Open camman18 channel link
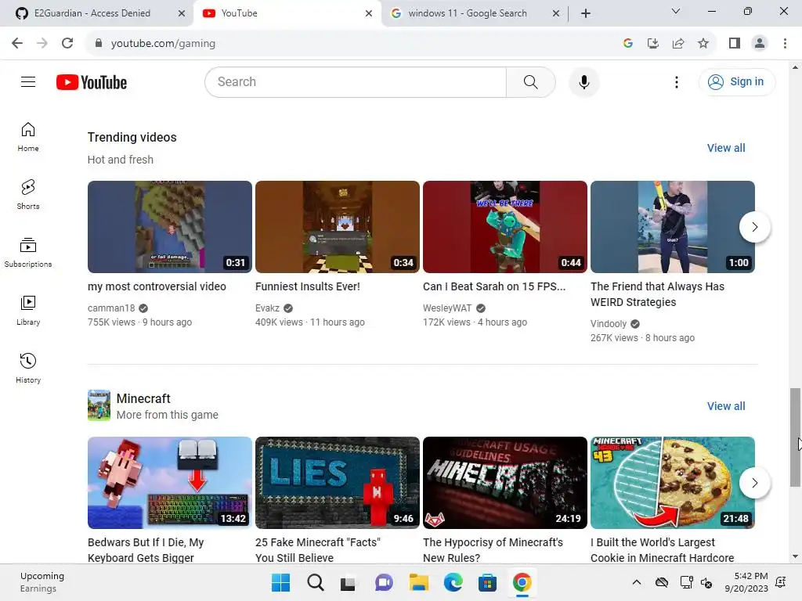The width and height of the screenshot is (802, 601). [x=111, y=308]
